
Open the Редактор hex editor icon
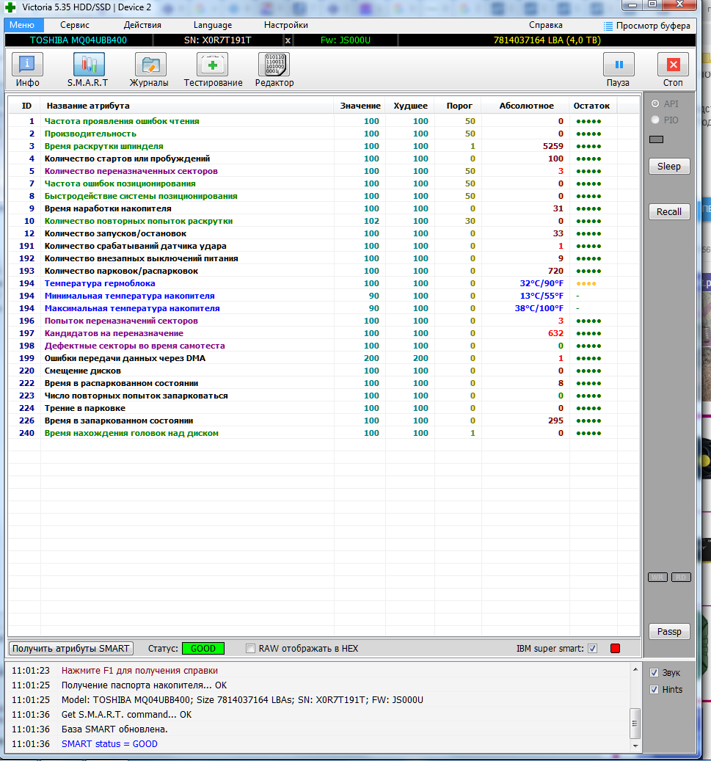tap(274, 65)
